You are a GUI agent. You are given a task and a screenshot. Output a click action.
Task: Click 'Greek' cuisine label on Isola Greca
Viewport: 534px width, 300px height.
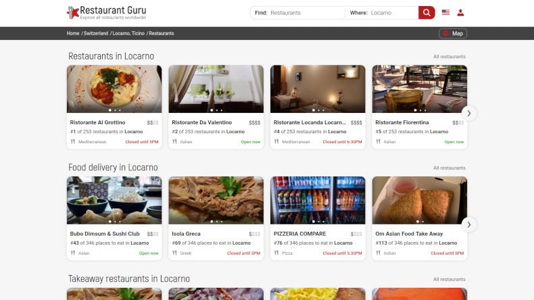click(186, 253)
